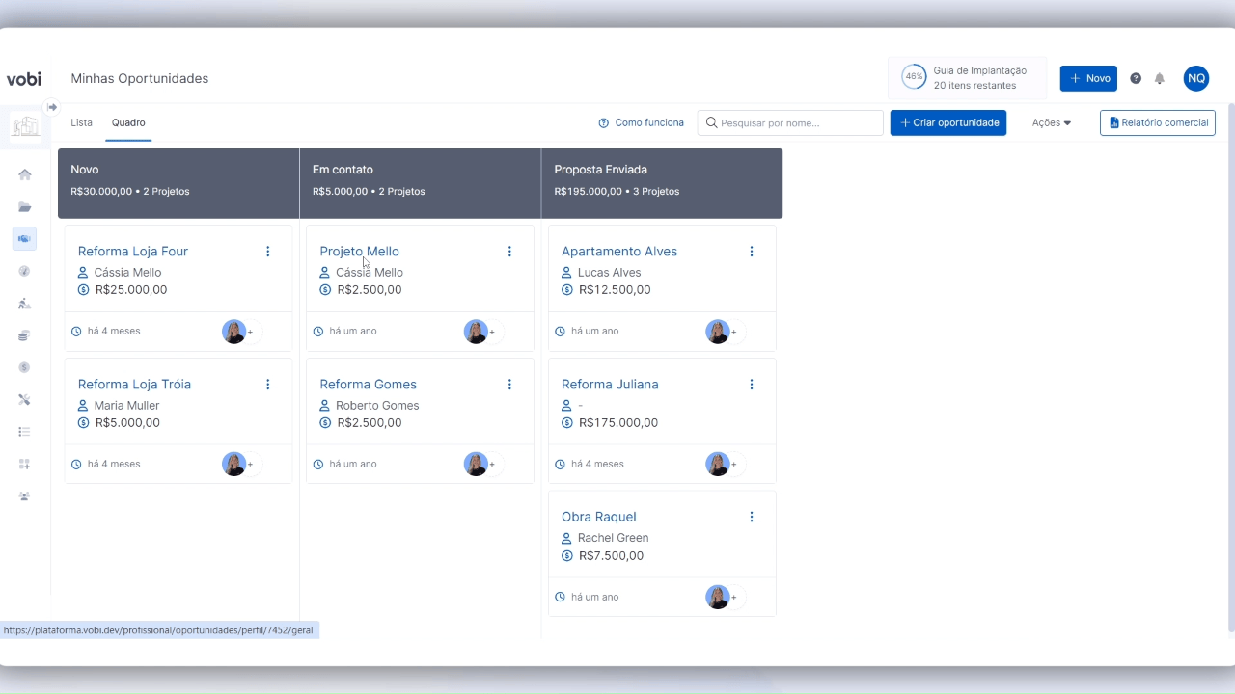The image size is (1235, 694).
Task: Open the folder icon in sidebar
Action: point(25,207)
